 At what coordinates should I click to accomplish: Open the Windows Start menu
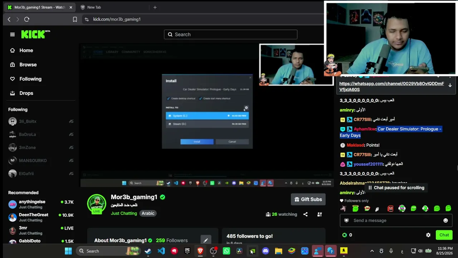pyautogui.click(x=68, y=251)
